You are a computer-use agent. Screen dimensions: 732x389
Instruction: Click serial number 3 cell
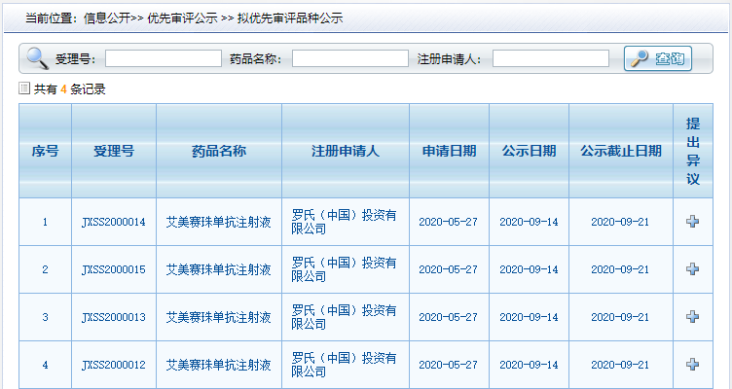46,317
